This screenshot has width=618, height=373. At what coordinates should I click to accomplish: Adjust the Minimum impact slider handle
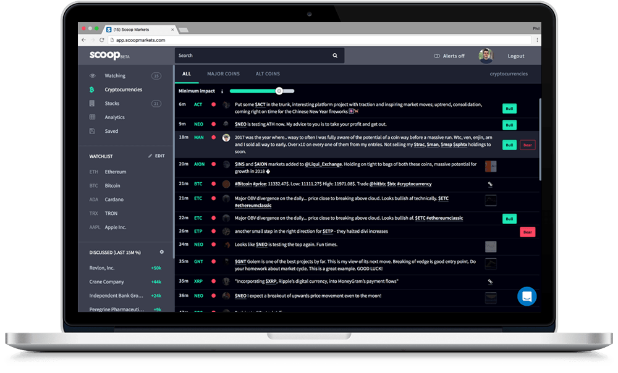[x=279, y=91]
